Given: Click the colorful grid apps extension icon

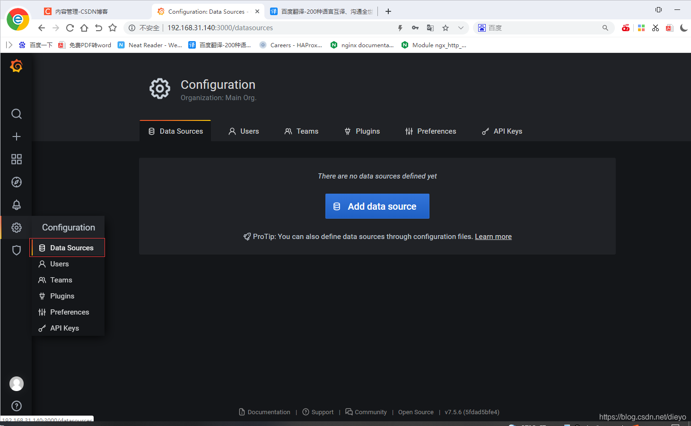Looking at the screenshot, I should pyautogui.click(x=641, y=28).
